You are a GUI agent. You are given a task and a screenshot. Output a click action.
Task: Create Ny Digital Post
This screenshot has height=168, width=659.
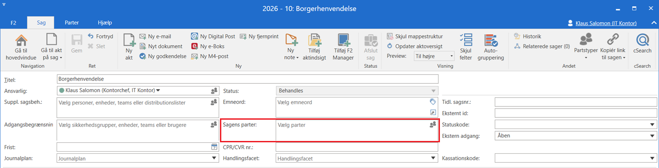click(x=213, y=36)
